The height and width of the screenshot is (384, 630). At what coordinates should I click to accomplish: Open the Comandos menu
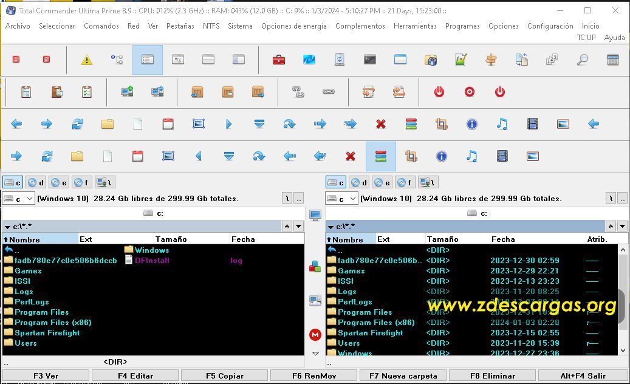pyautogui.click(x=101, y=26)
